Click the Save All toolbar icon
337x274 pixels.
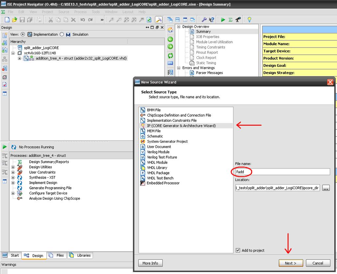pyautogui.click(x=29, y=20)
